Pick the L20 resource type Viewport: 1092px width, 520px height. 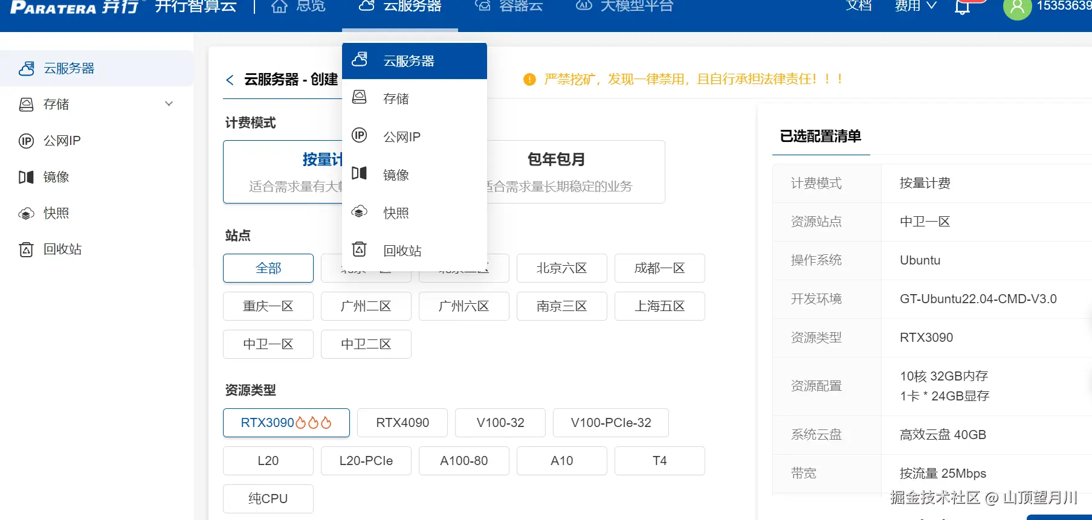tap(268, 461)
